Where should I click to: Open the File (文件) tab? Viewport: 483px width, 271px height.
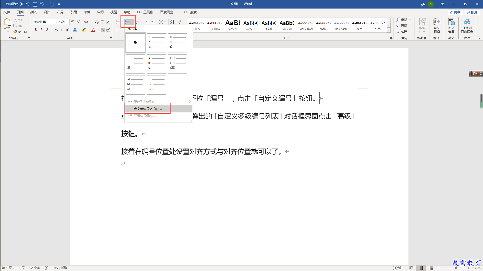[x=7, y=12]
